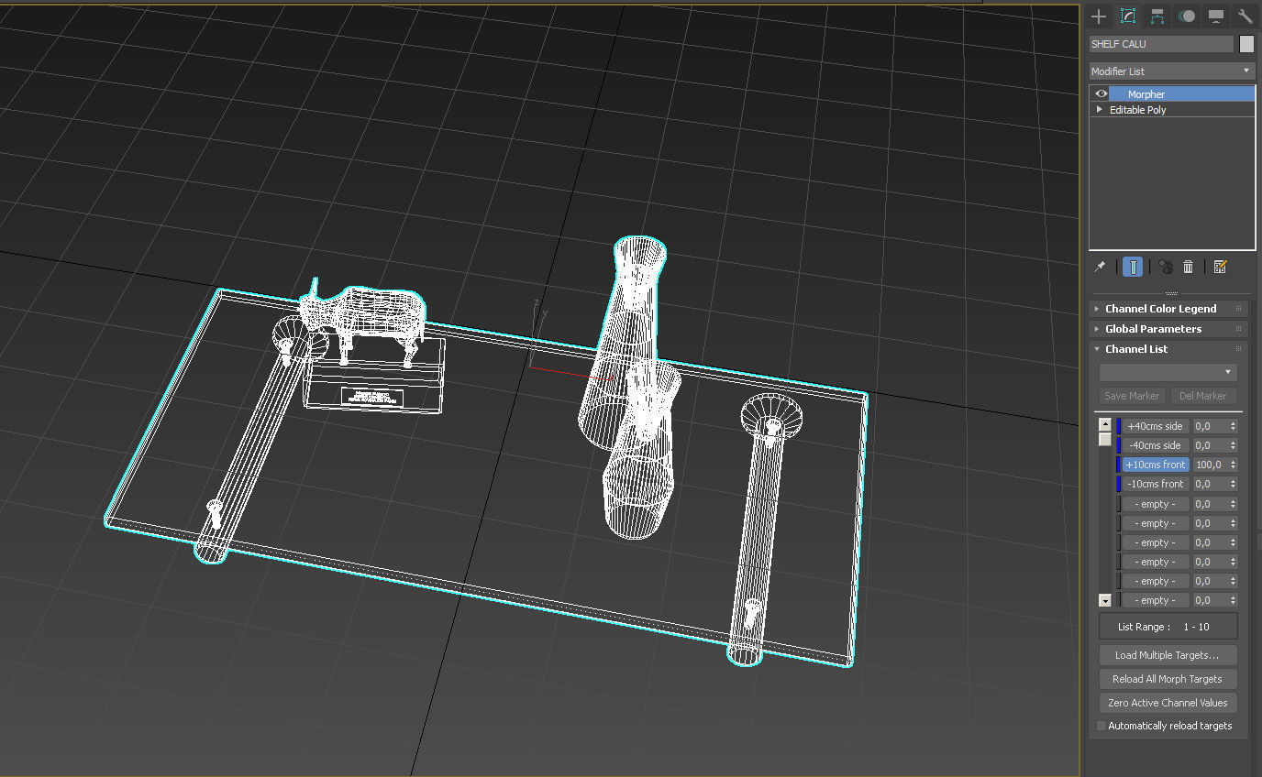The width and height of the screenshot is (1262, 777).
Task: Click Load Multiple Targets button
Action: 1168,655
